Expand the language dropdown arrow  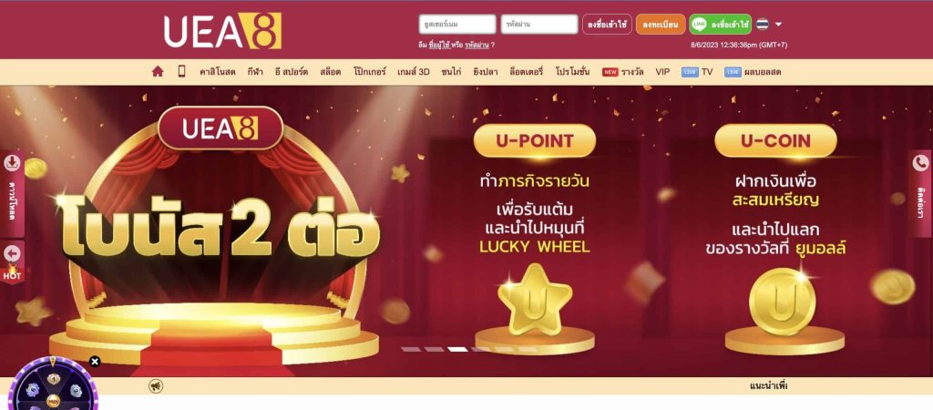[778, 25]
